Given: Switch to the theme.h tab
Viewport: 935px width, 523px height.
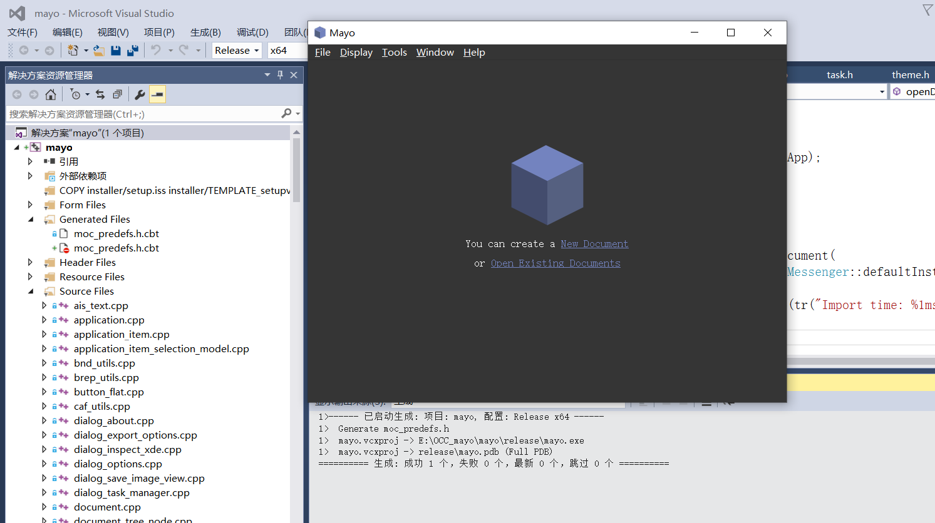Looking at the screenshot, I should 909,74.
